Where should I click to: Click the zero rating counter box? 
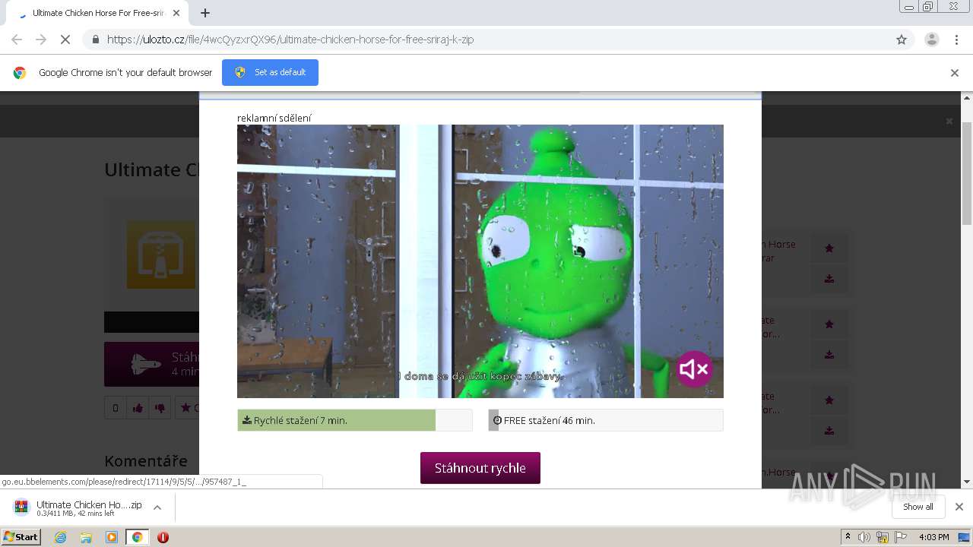(115, 408)
